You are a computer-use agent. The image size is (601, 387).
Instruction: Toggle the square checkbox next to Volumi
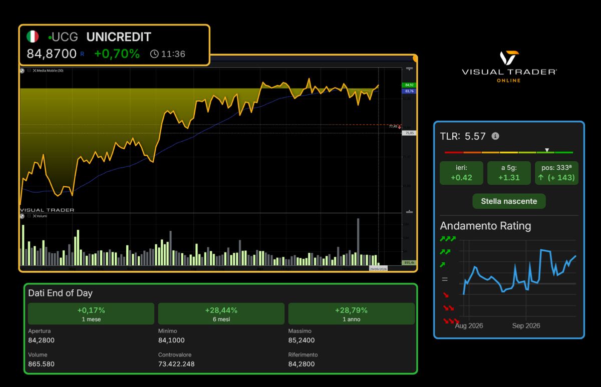tap(29, 216)
